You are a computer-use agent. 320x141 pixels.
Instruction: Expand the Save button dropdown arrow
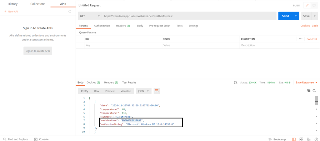pos(314,16)
